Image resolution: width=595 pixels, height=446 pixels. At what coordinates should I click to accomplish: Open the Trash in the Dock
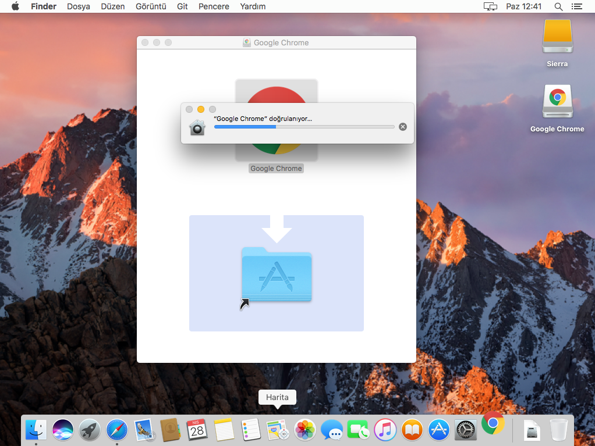pos(559,430)
